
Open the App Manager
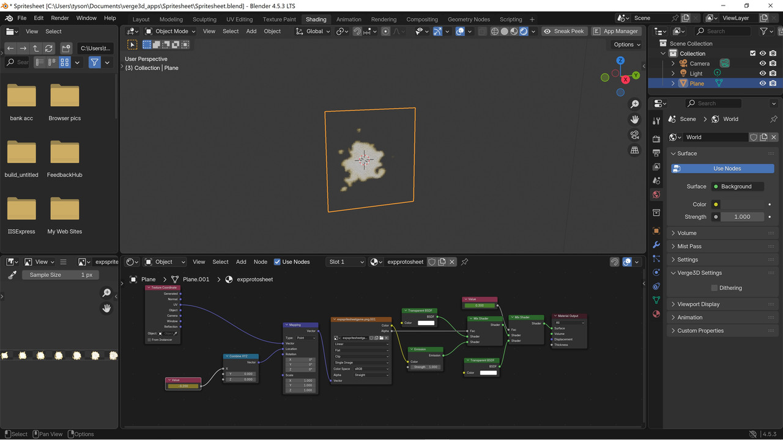615,31
